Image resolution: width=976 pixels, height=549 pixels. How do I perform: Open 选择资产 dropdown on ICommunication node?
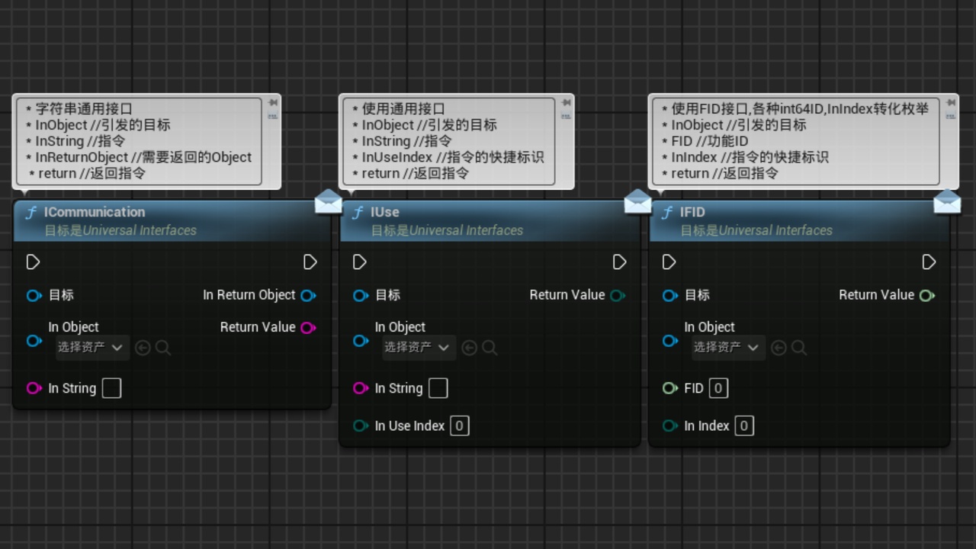coord(92,348)
